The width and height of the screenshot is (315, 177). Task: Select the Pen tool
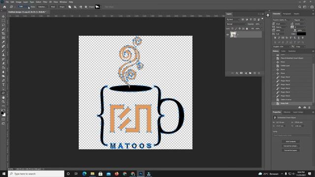(3, 81)
